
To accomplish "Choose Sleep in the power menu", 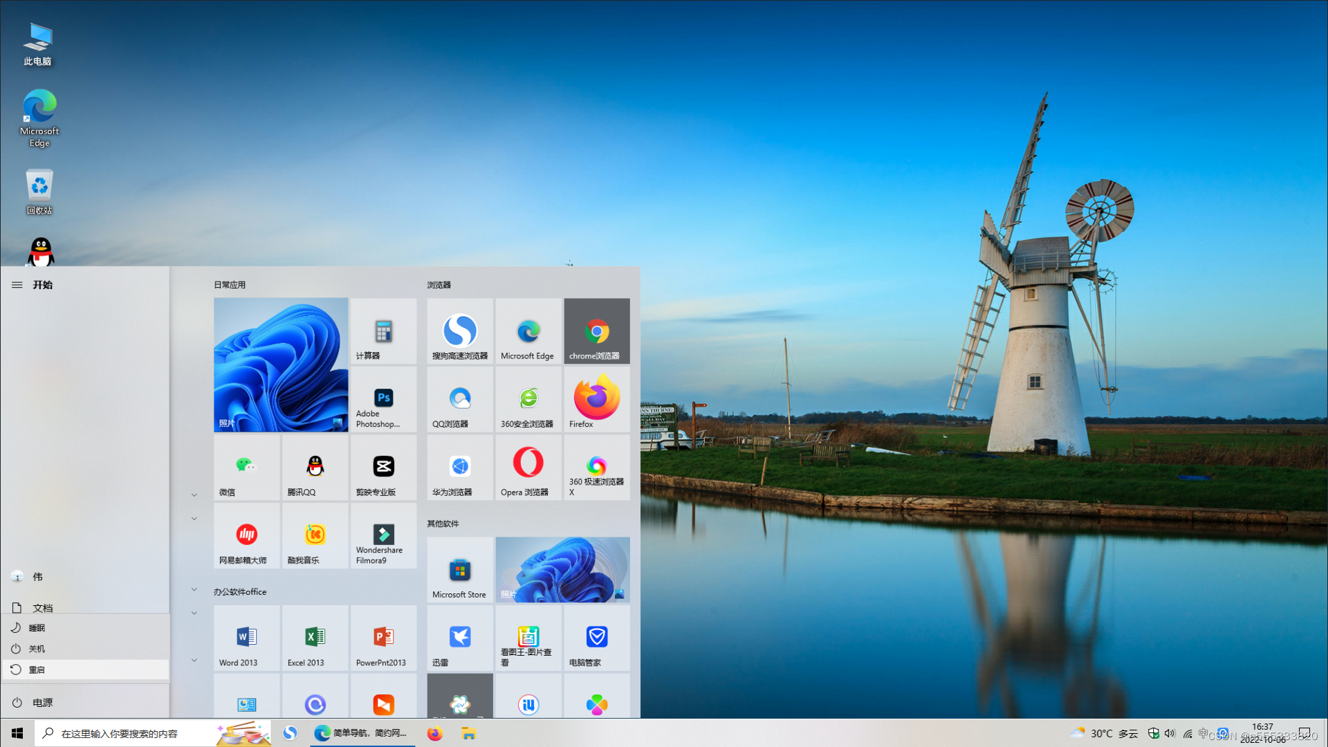I will (x=37, y=628).
